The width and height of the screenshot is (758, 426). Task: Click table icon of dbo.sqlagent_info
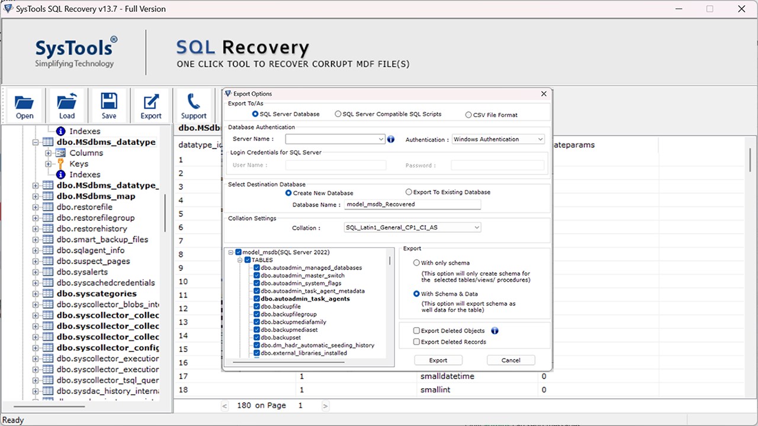pyautogui.click(x=47, y=250)
